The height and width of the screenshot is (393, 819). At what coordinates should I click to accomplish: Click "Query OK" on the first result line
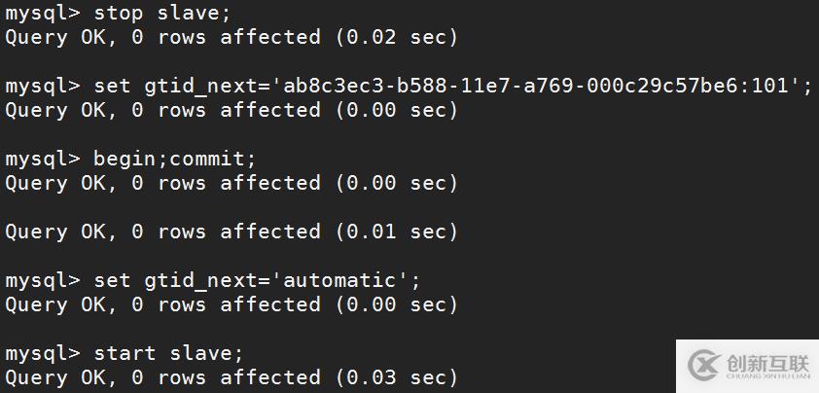click(53, 38)
